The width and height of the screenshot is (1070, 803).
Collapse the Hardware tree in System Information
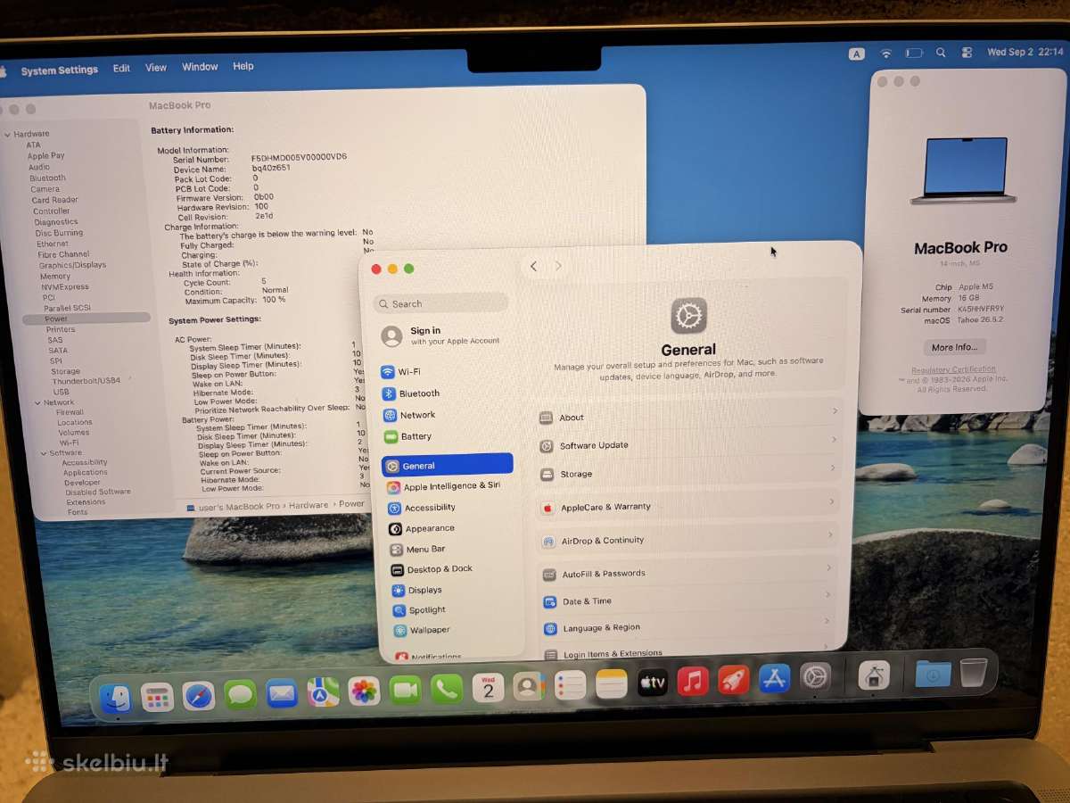point(8,135)
